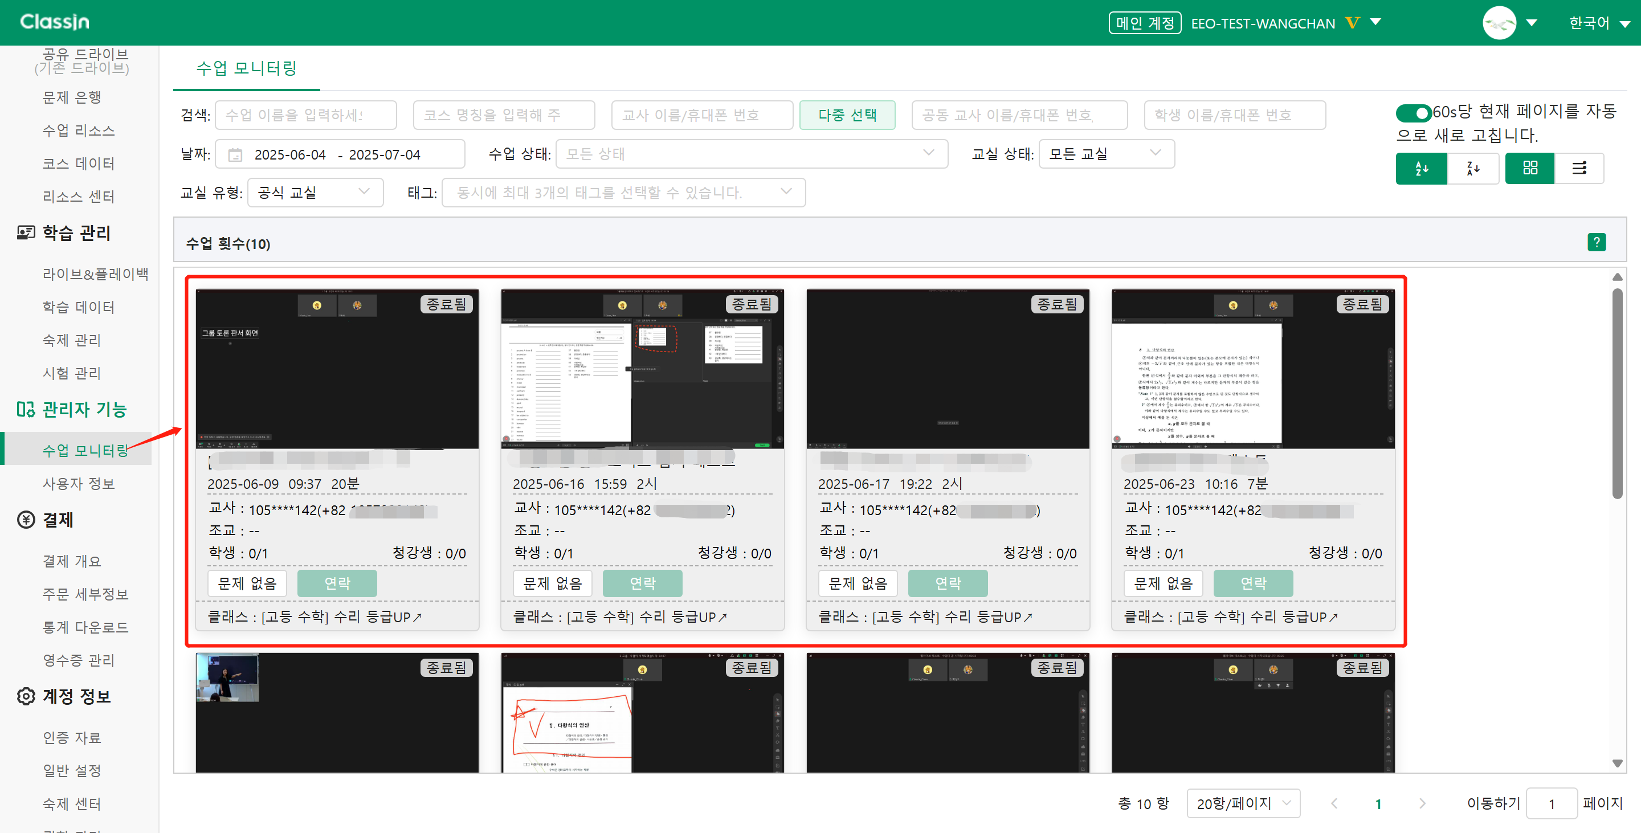Click the 결제 yen icon

point(26,520)
